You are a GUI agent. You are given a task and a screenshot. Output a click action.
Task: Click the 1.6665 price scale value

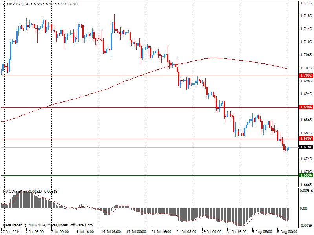(306, 185)
